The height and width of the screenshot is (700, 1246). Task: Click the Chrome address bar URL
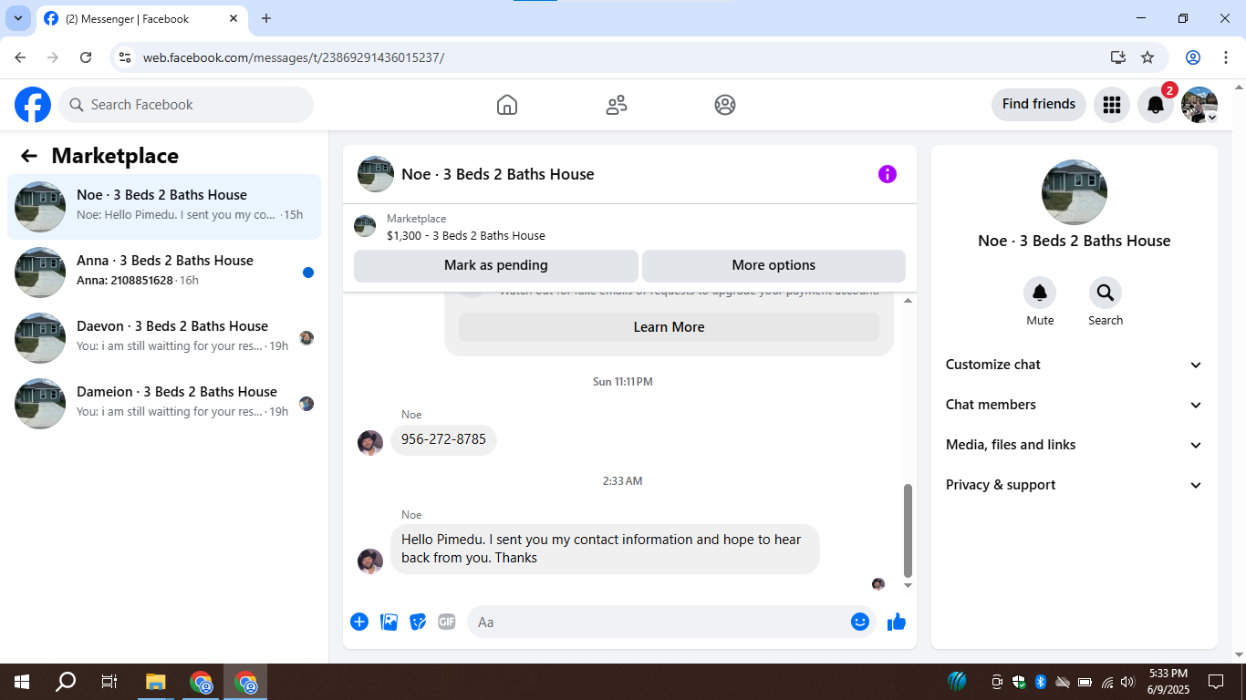294,57
